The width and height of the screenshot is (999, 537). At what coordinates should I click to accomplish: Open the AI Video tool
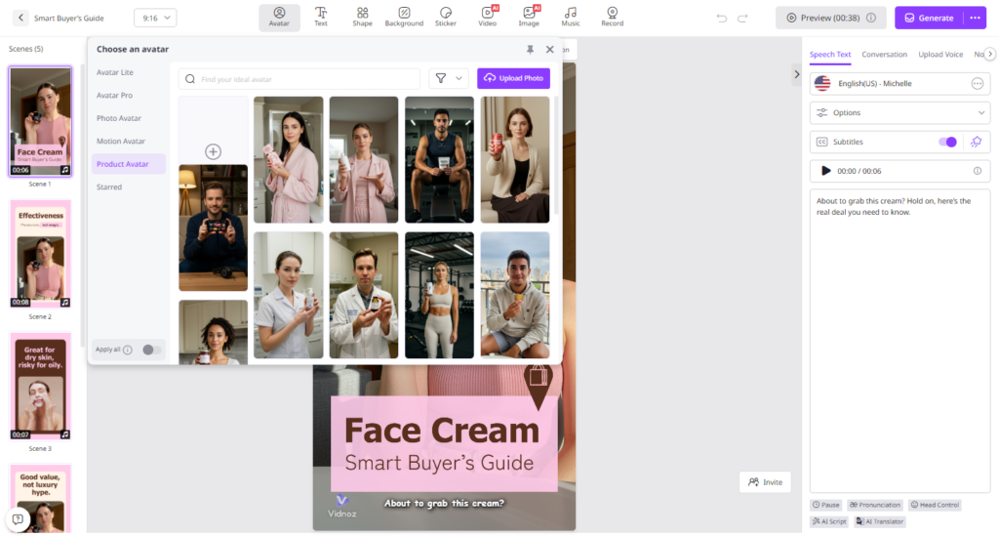click(x=488, y=18)
